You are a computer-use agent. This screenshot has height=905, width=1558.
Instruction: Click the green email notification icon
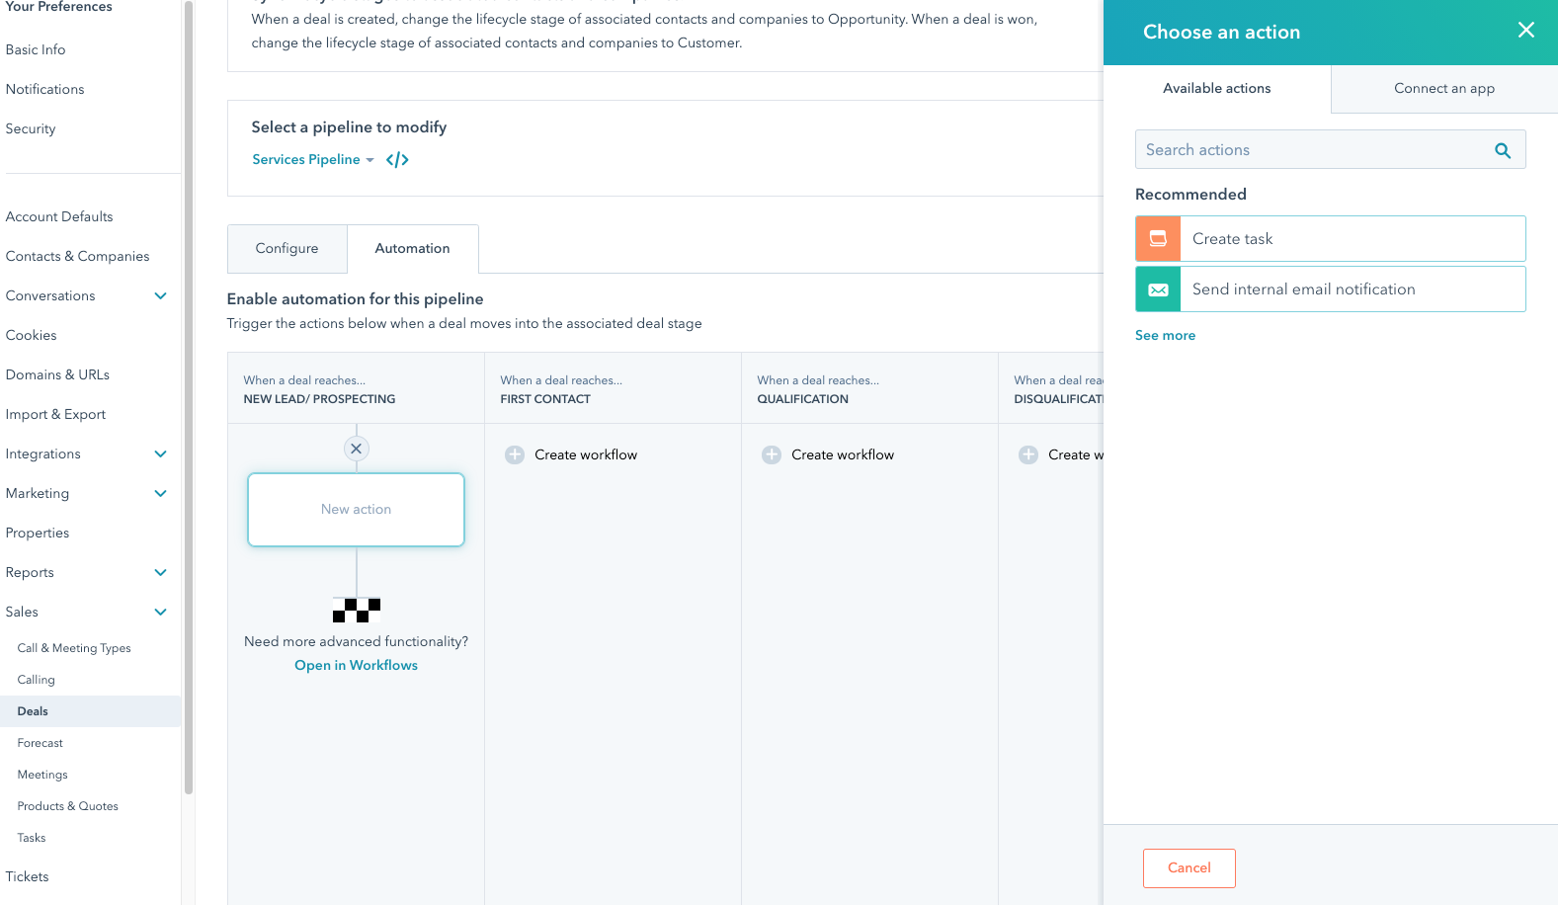tap(1158, 289)
